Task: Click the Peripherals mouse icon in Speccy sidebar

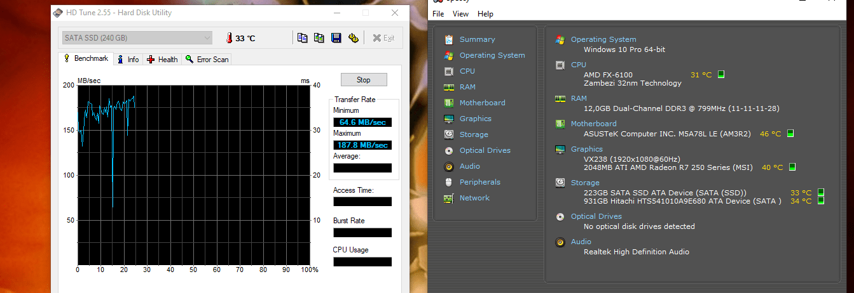Action: tap(449, 182)
